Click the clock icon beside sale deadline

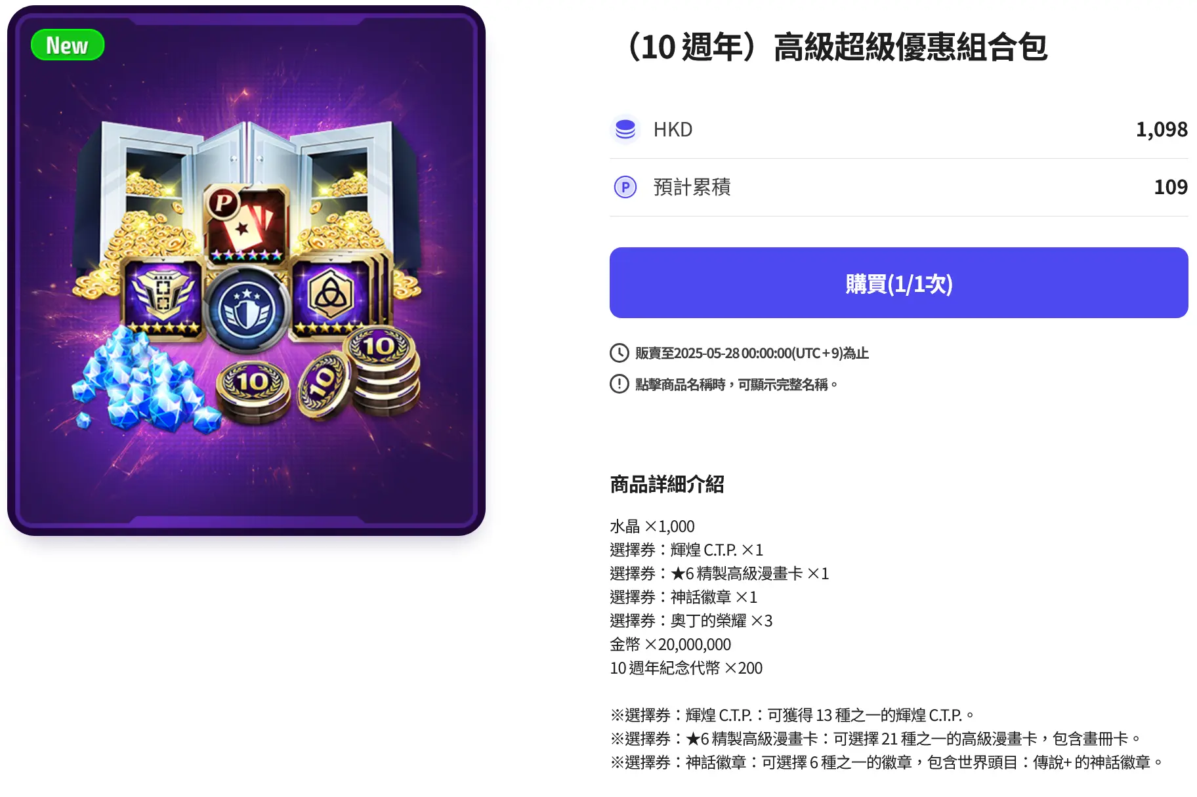click(619, 353)
